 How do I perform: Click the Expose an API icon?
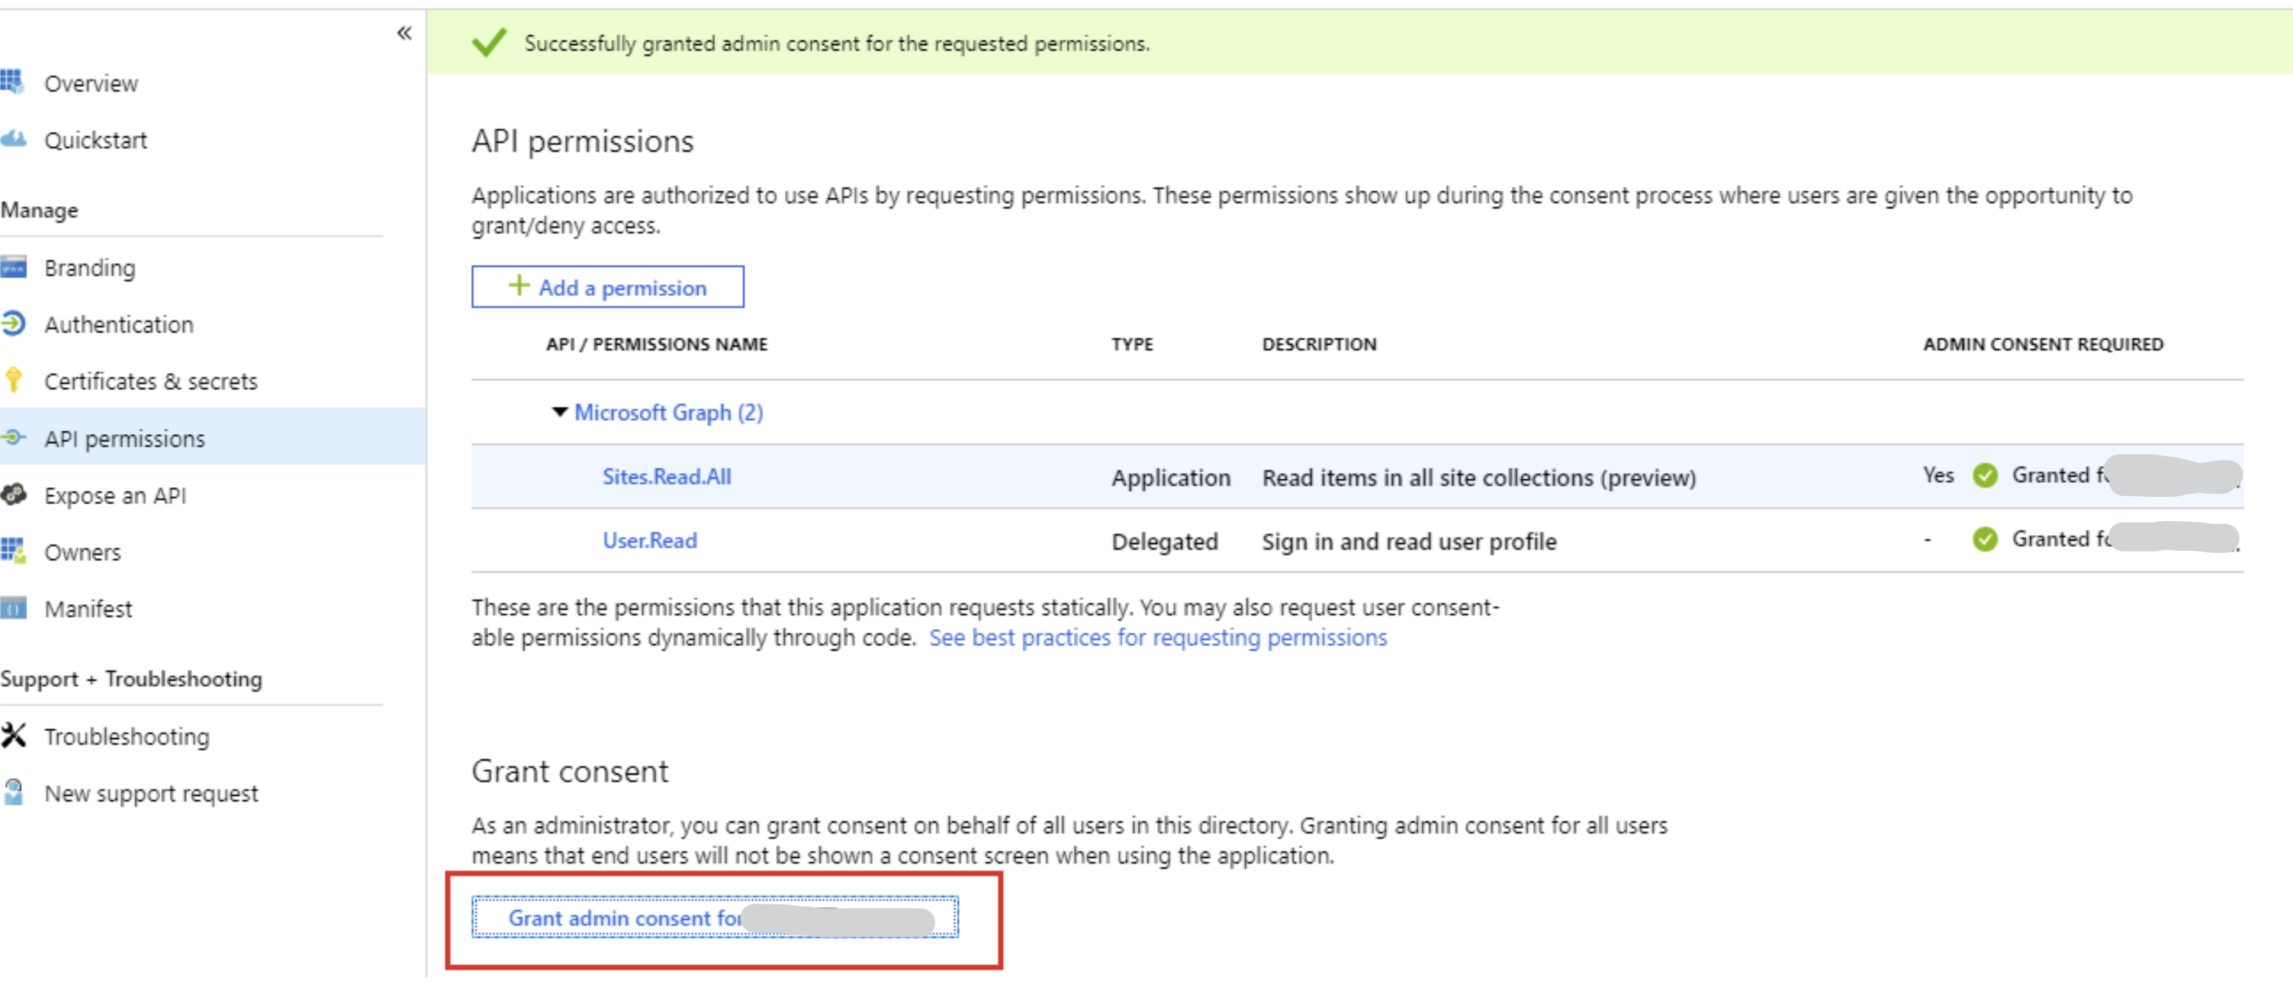coord(13,495)
